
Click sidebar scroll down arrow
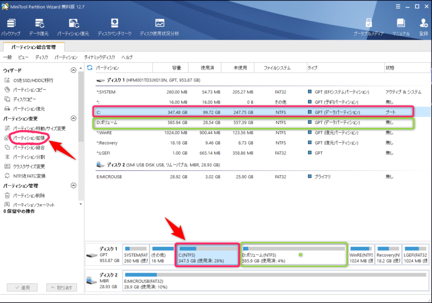tap(80, 204)
